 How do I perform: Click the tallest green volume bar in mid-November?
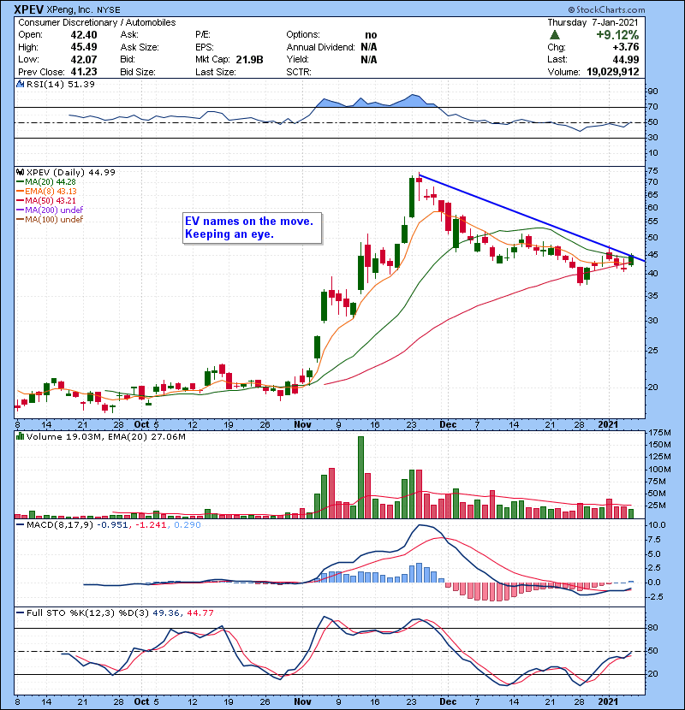[x=360, y=477]
